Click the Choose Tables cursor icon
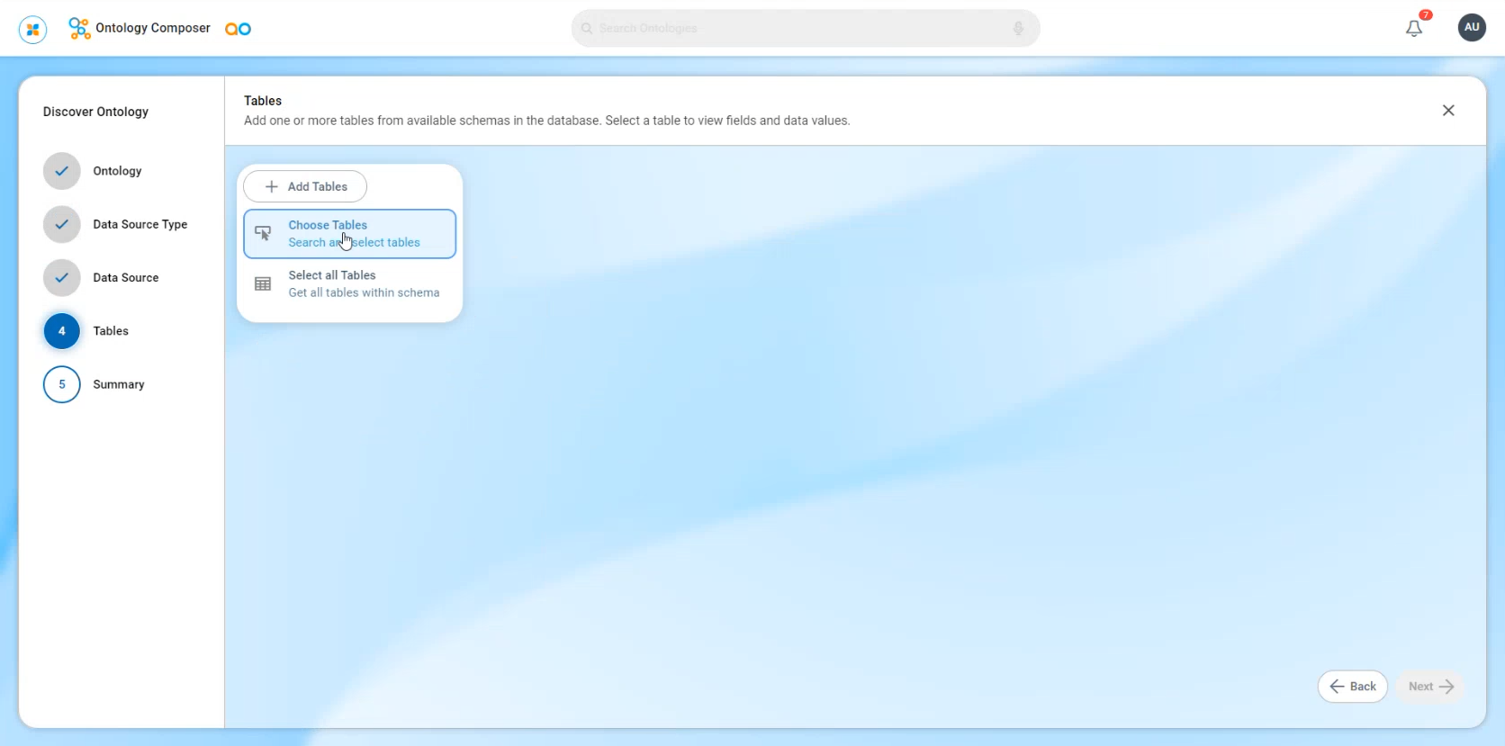Screen dimensions: 1505x746 point(263,234)
